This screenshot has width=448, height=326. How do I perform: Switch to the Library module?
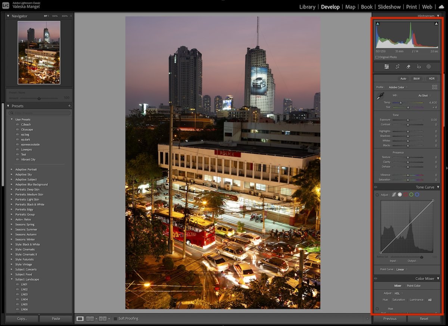[307, 7]
